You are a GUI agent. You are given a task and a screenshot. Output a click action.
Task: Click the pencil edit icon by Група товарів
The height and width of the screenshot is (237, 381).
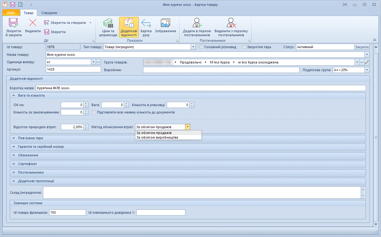(367, 62)
